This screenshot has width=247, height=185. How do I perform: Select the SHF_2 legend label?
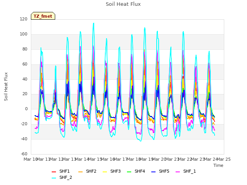click(66, 177)
